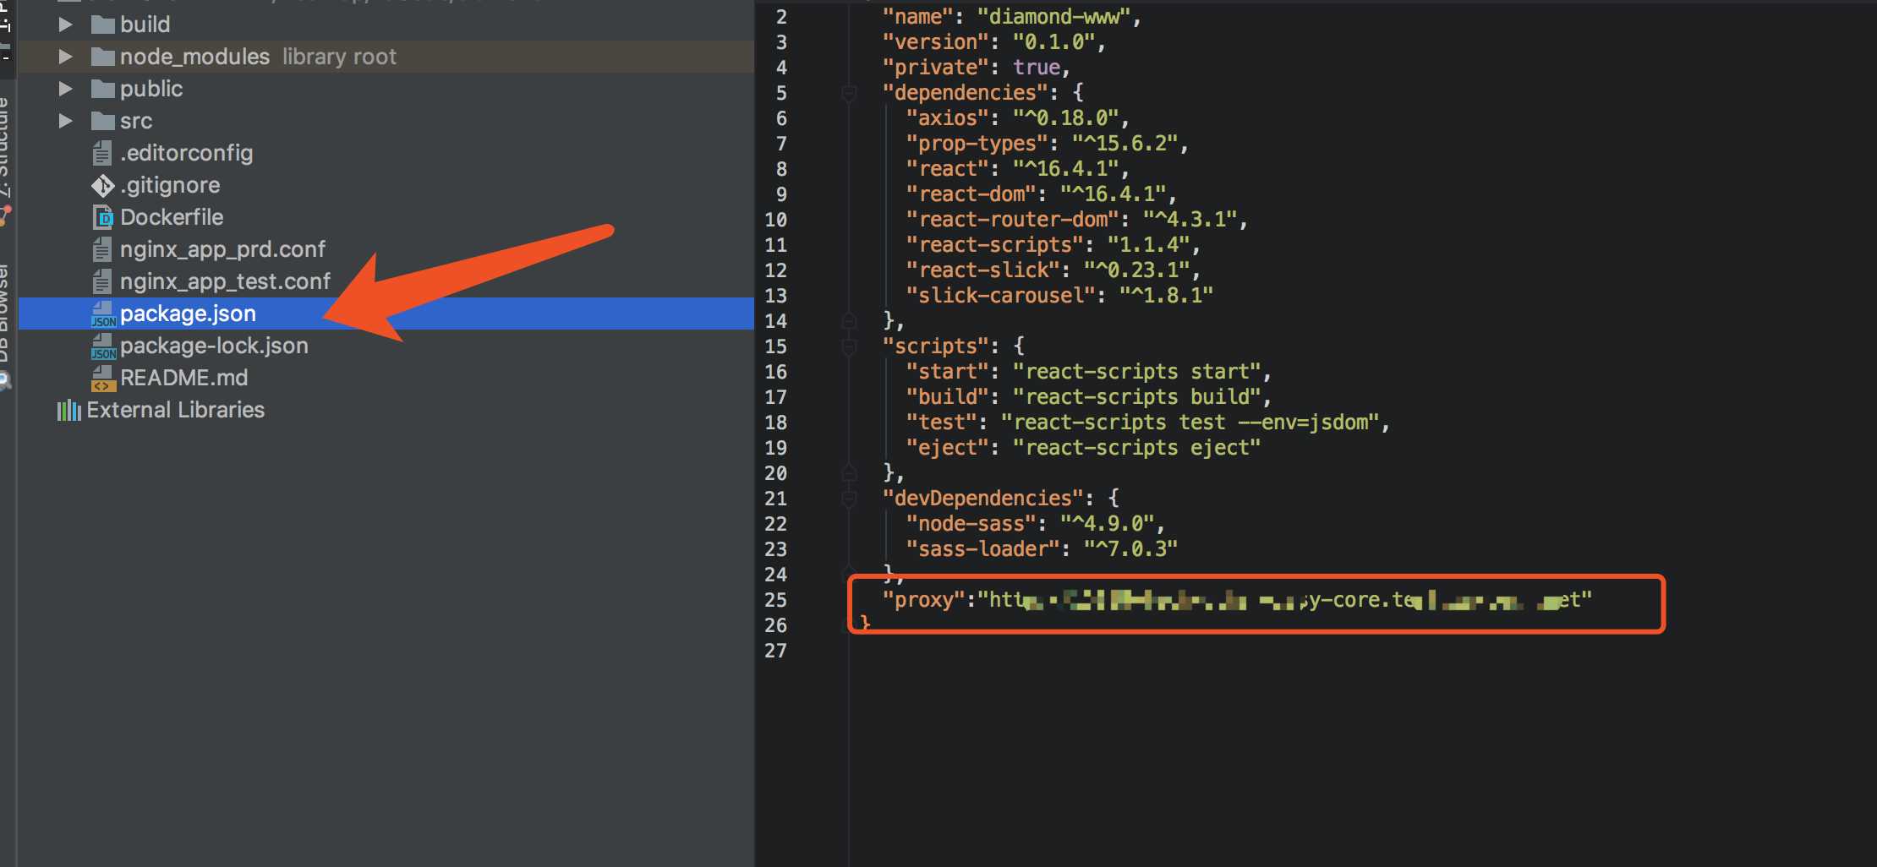Click "react-scripts test --env=jsdom" value
1877x867 pixels.
point(1190,423)
